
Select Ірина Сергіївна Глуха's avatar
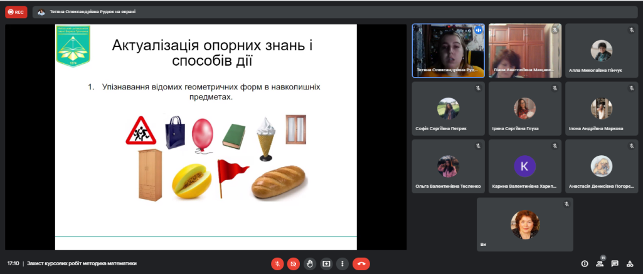pyautogui.click(x=524, y=108)
